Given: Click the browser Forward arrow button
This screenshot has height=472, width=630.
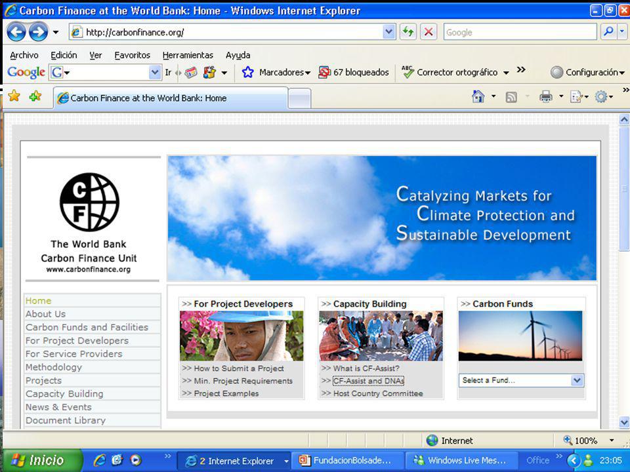Looking at the screenshot, I should 39,31.
